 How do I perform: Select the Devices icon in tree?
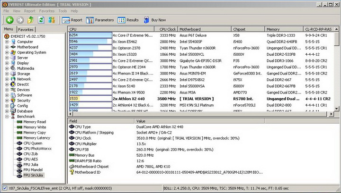(13, 90)
